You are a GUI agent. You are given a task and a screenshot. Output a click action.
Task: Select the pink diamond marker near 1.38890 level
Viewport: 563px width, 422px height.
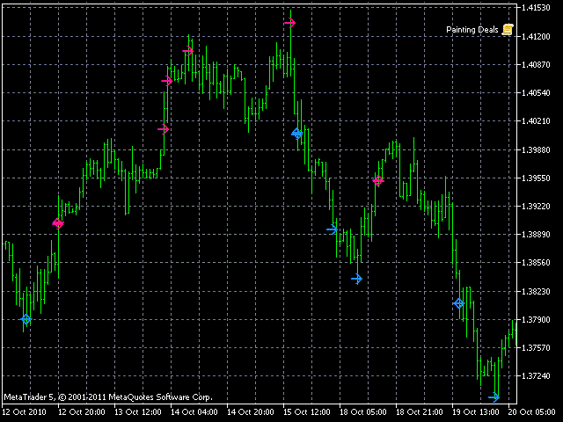click(x=58, y=223)
